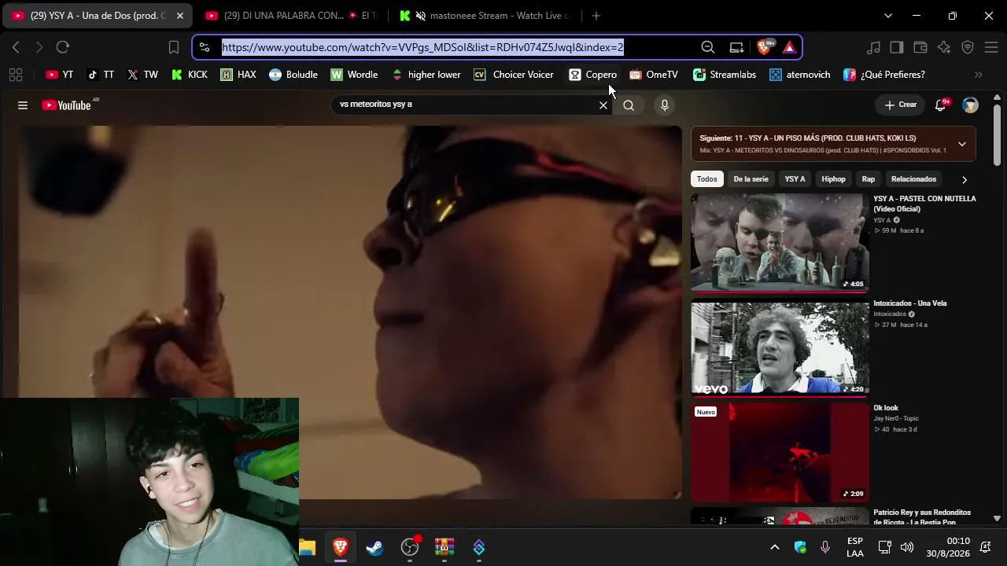
Task: Open the Streamlabs bookmark
Action: pyautogui.click(x=725, y=75)
